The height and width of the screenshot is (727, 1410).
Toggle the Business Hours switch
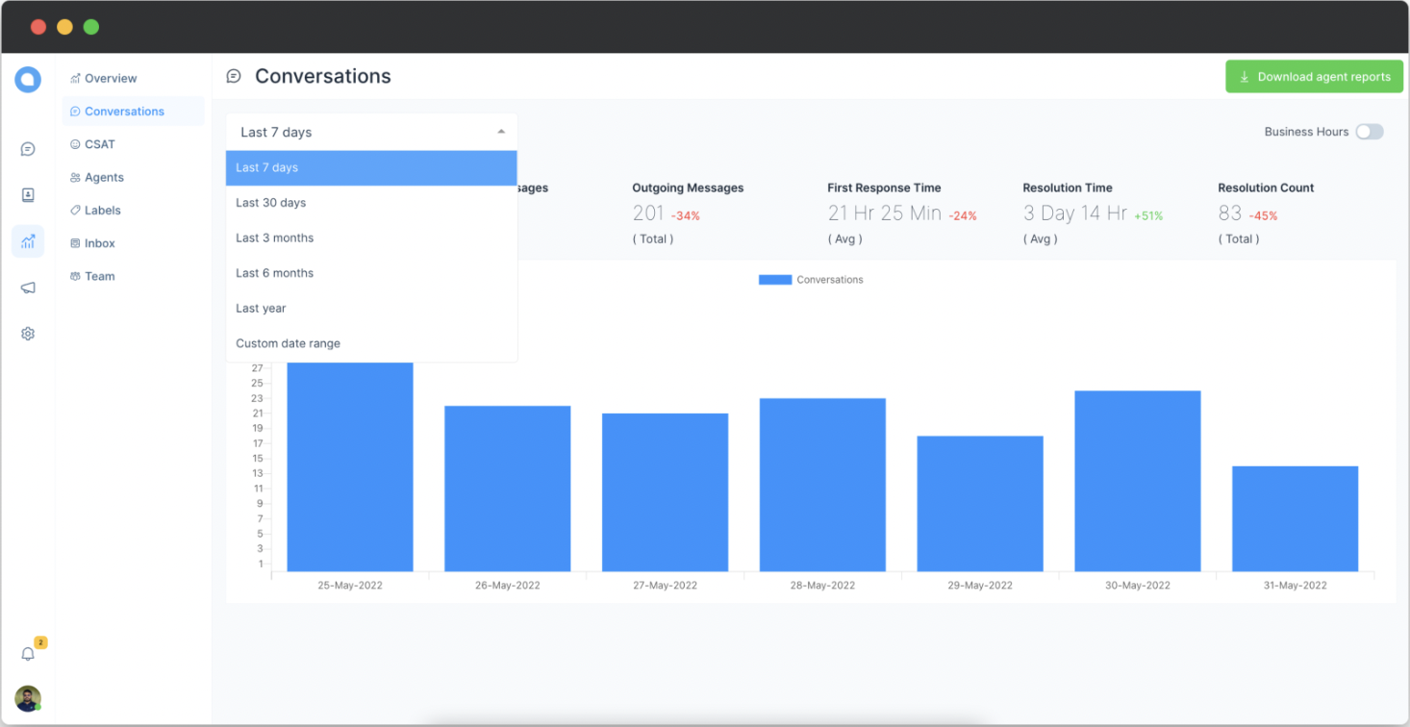pyautogui.click(x=1370, y=132)
